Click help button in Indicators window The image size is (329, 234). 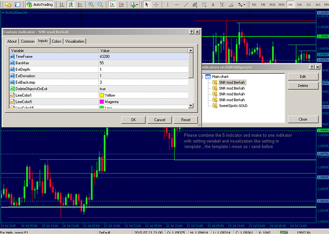pyautogui.click(x=312, y=67)
